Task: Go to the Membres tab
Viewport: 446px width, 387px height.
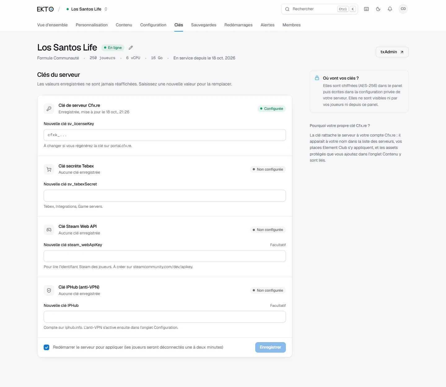Action: pyautogui.click(x=291, y=25)
